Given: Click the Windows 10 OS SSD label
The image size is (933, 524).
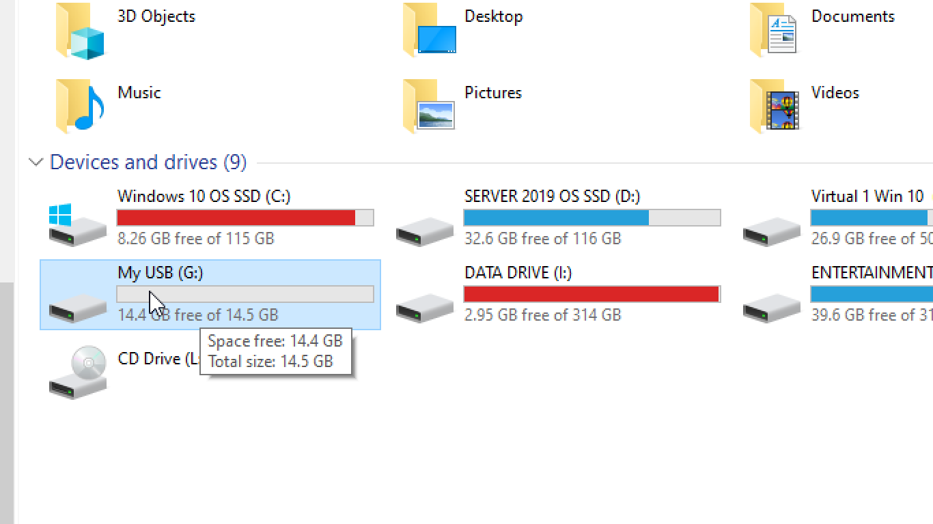Looking at the screenshot, I should (203, 196).
